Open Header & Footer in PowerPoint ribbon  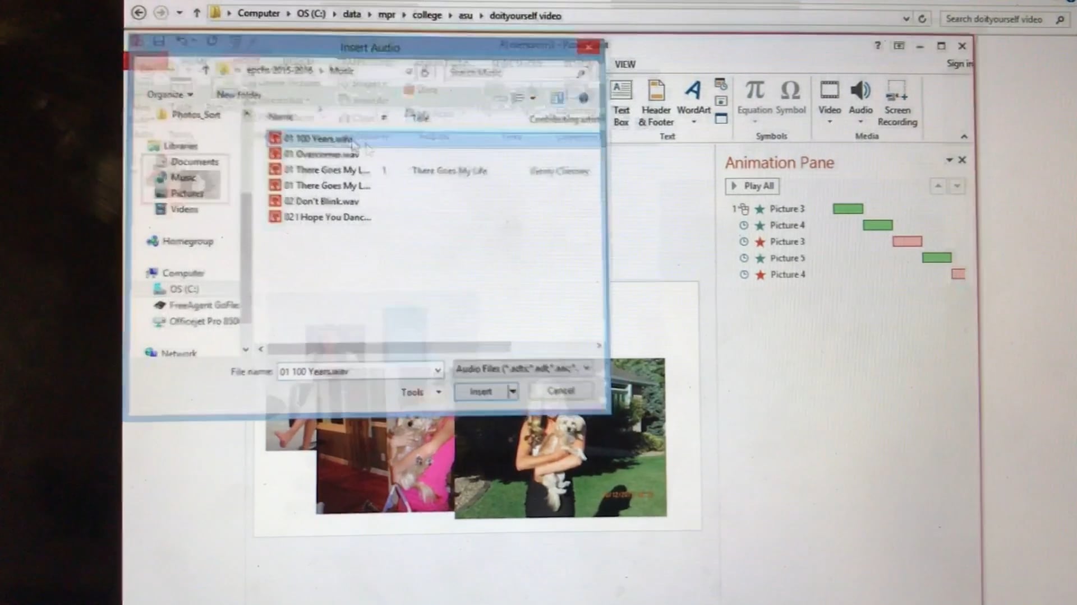tap(656, 104)
